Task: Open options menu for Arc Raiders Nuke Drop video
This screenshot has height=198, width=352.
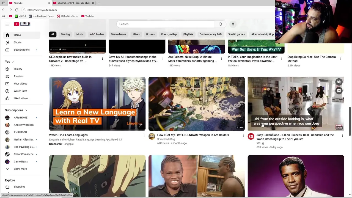Action: (222, 58)
